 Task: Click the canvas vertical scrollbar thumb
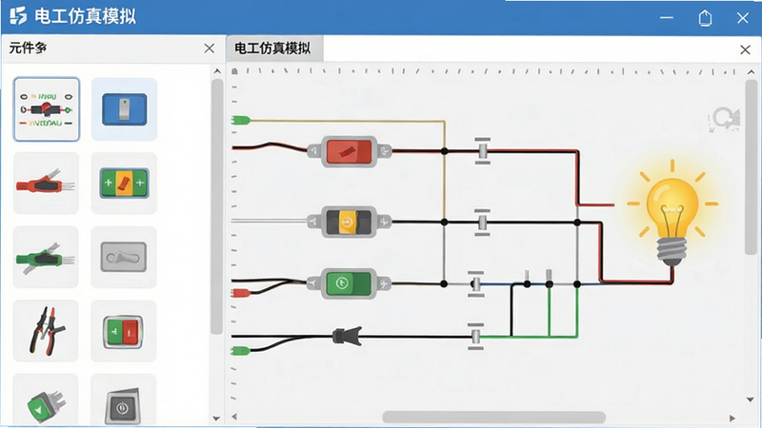pyautogui.click(x=751, y=166)
